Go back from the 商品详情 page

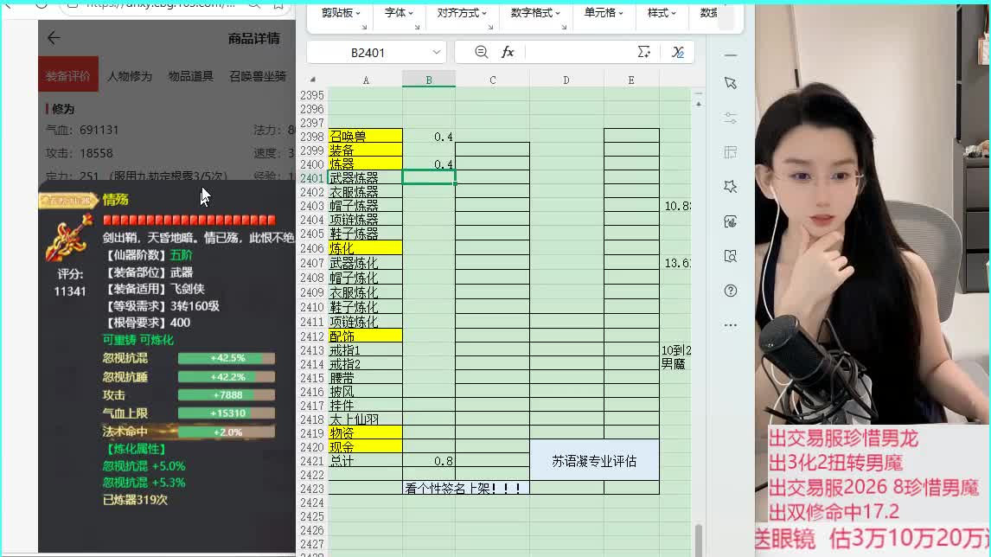pos(54,38)
